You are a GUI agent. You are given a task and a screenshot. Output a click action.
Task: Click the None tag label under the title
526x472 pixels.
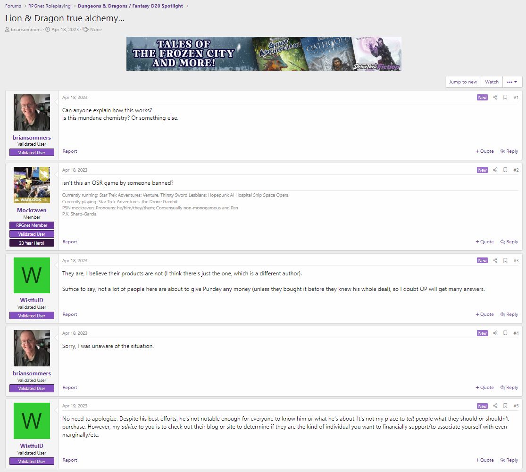click(96, 30)
